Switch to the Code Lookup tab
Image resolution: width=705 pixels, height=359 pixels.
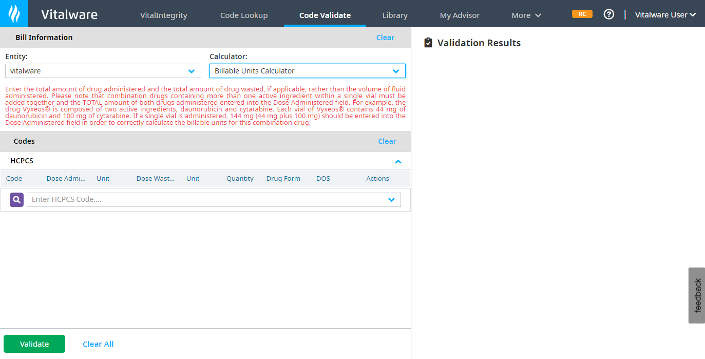pyautogui.click(x=244, y=15)
